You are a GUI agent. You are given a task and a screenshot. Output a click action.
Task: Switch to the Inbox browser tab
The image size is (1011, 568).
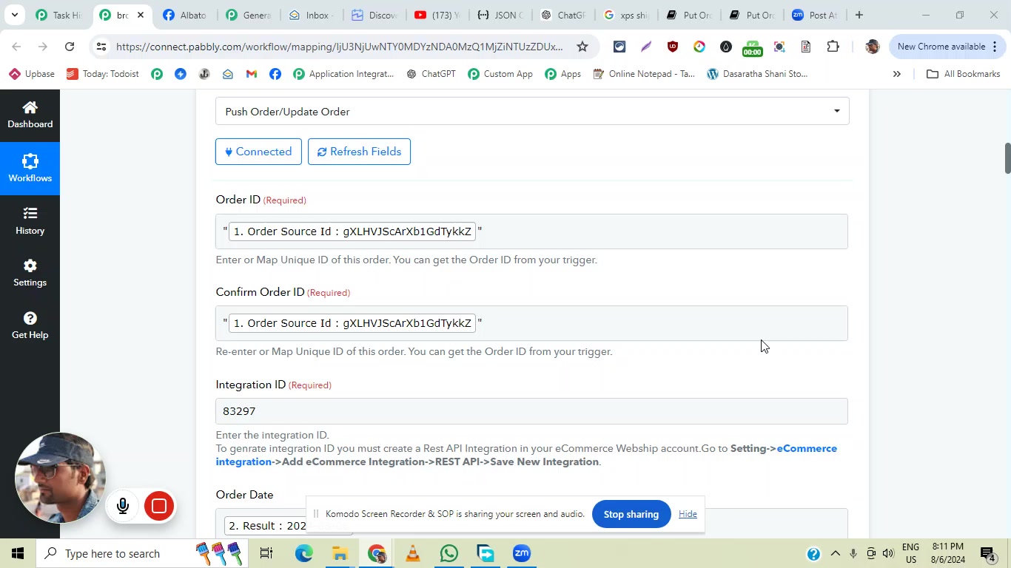point(312,15)
